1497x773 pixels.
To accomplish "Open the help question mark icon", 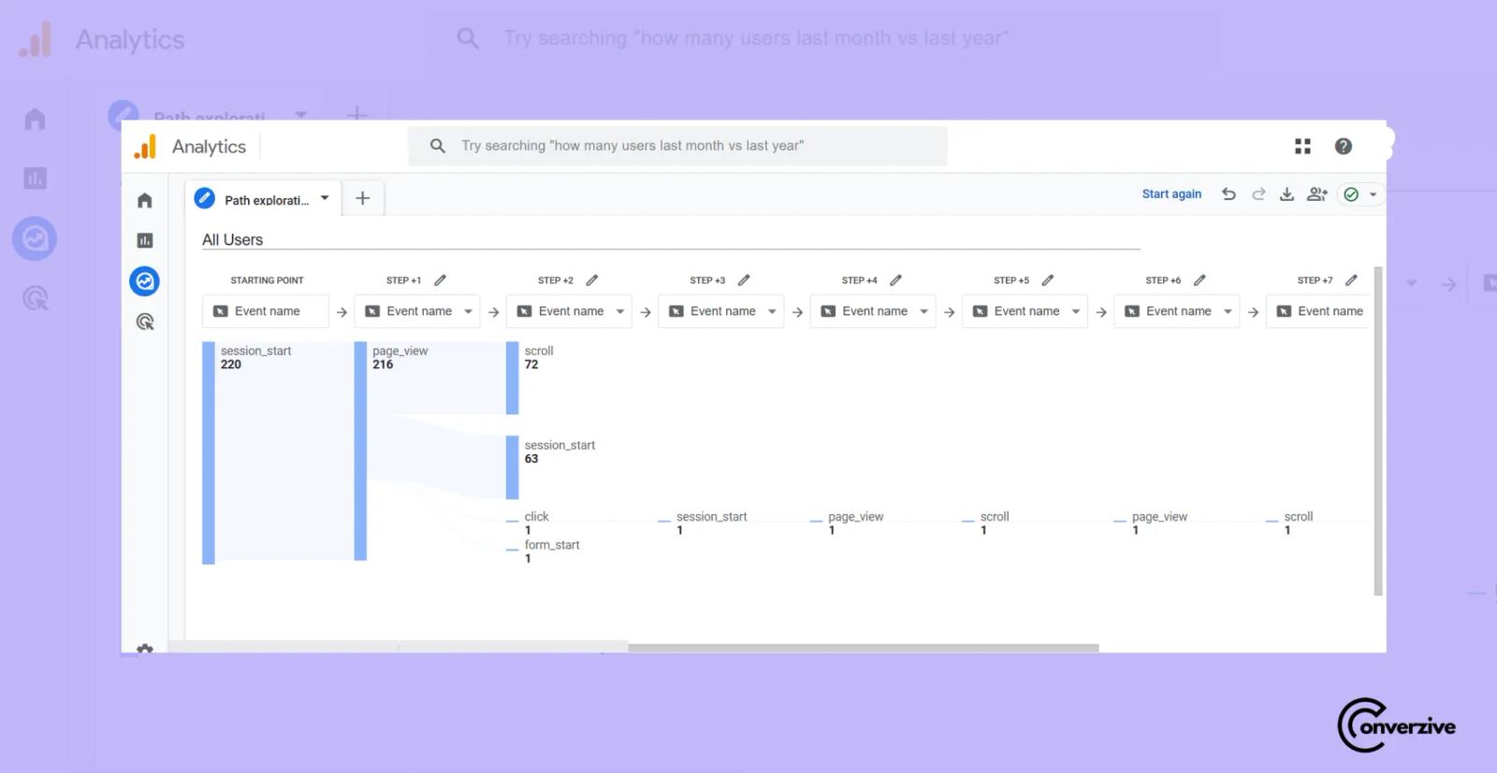I will tap(1344, 146).
